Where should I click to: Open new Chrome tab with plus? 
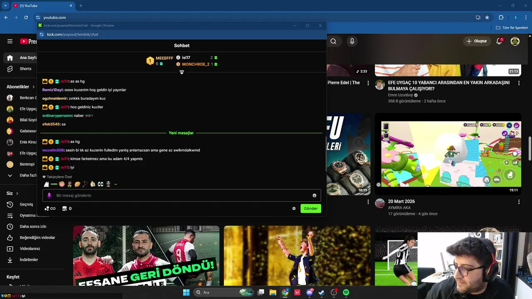pos(81,6)
